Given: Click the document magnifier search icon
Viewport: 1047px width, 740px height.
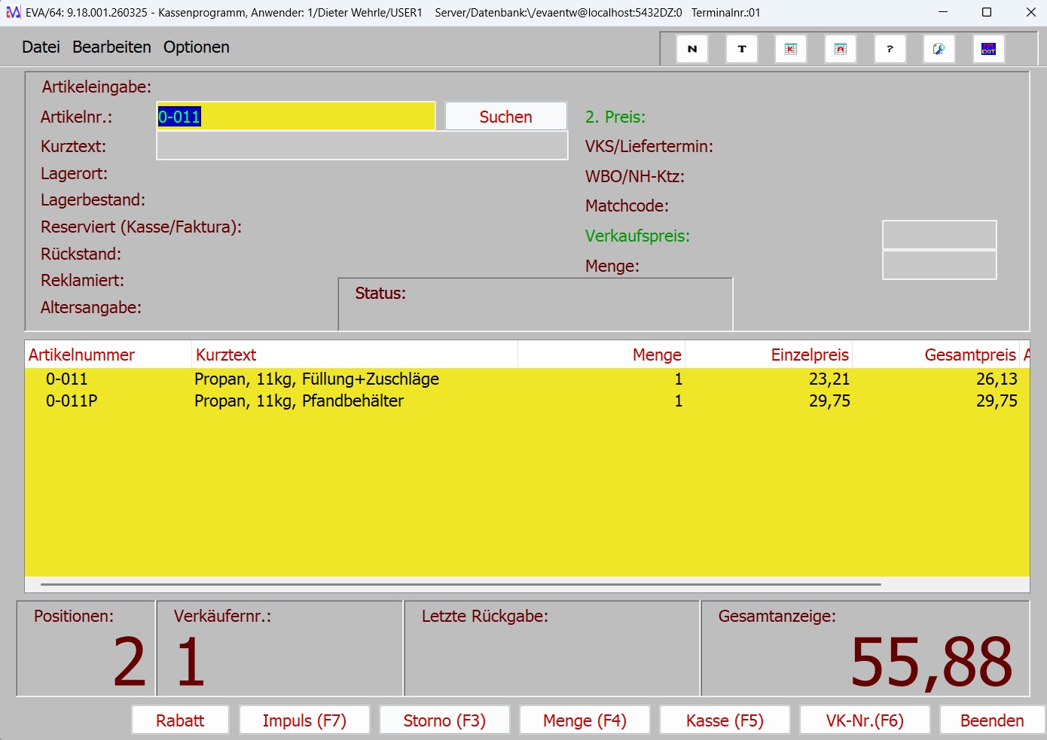Looking at the screenshot, I should point(939,49).
